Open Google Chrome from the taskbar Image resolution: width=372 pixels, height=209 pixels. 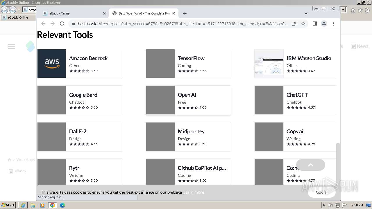pos(53,205)
